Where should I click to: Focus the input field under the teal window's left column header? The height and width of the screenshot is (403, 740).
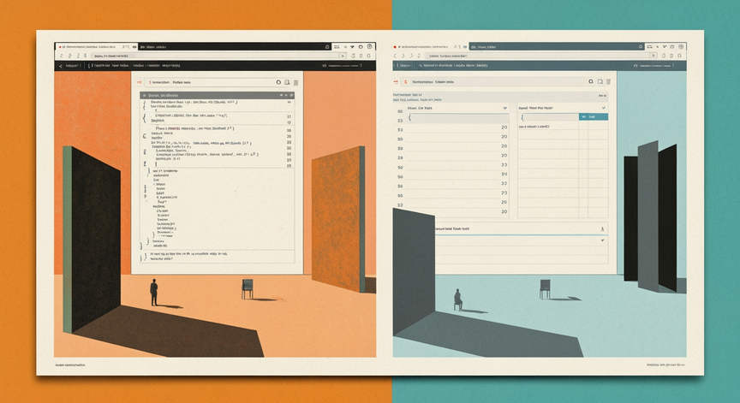click(457, 118)
